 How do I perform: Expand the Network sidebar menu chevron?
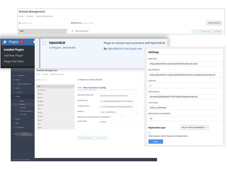tap(32, 80)
